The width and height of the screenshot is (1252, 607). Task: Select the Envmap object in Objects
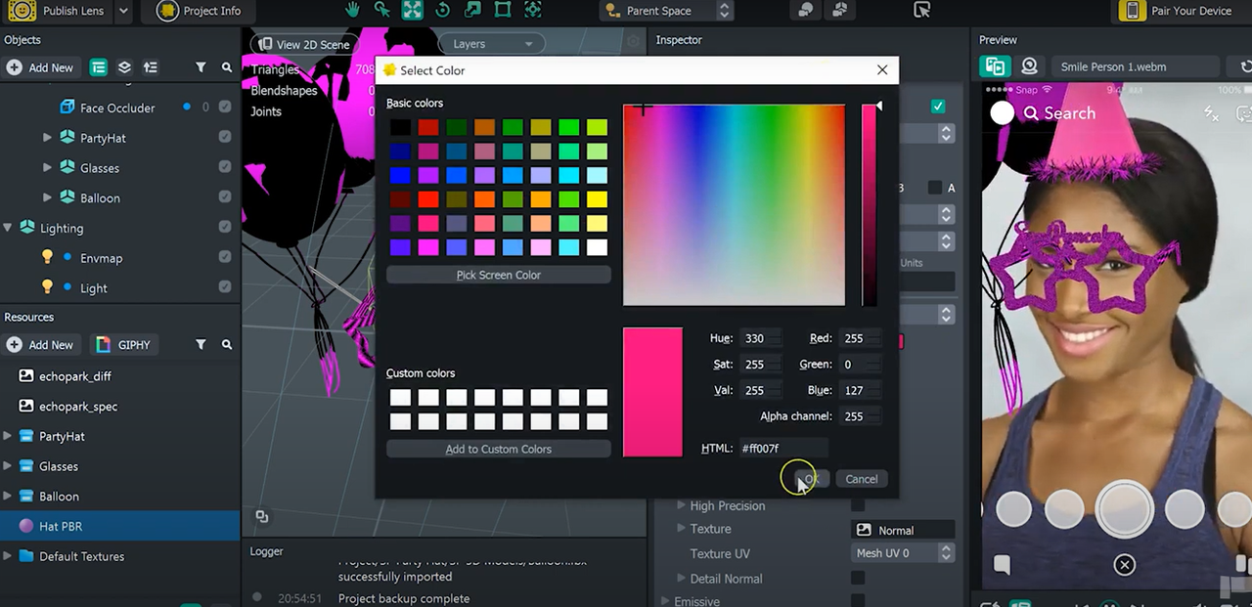tap(101, 258)
